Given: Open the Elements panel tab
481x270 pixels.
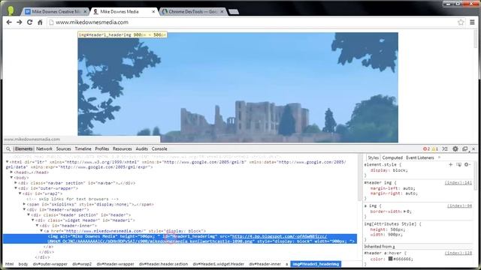Looking at the screenshot, I should click(x=23, y=148).
